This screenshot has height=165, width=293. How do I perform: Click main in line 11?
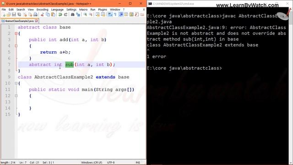pos(87,90)
